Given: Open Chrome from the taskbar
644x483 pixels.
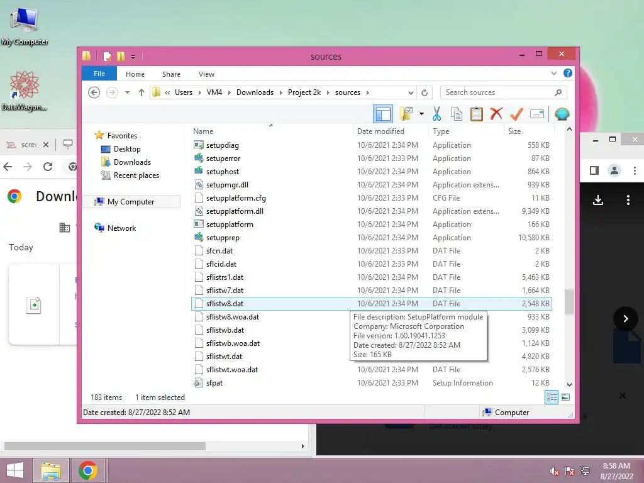Looking at the screenshot, I should (x=88, y=470).
